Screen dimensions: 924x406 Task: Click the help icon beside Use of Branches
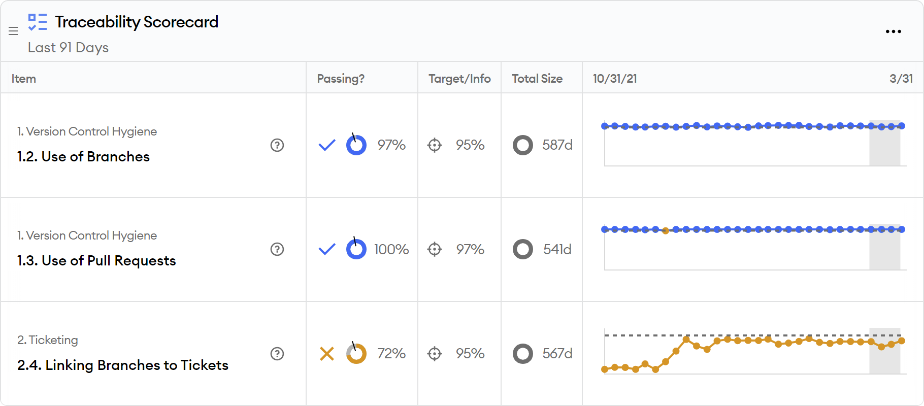click(x=277, y=146)
